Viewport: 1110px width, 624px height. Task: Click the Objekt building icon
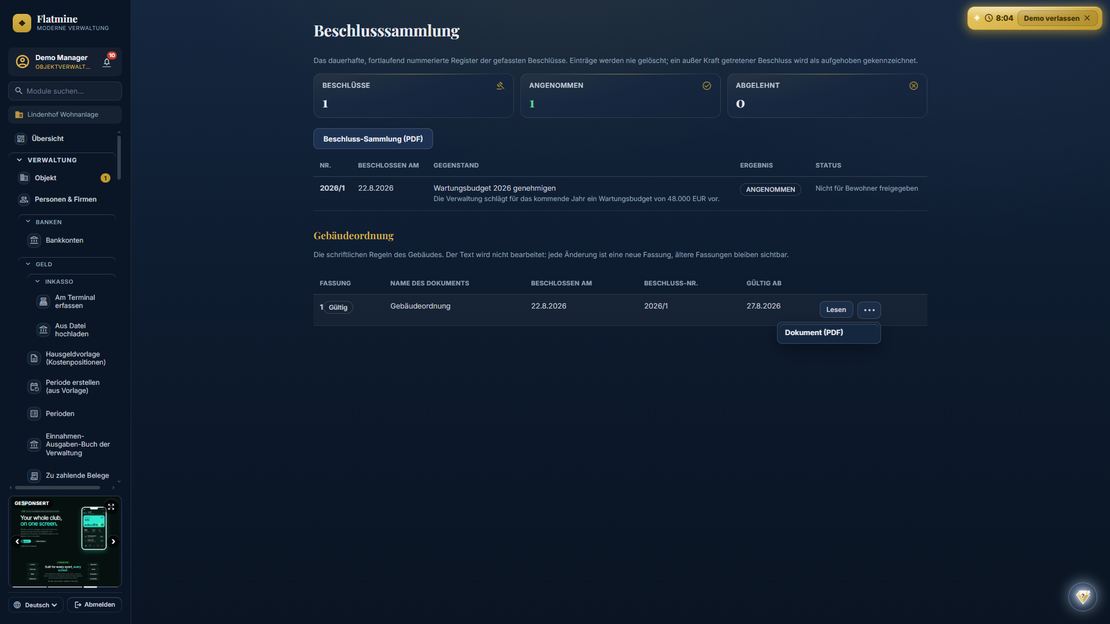(24, 178)
